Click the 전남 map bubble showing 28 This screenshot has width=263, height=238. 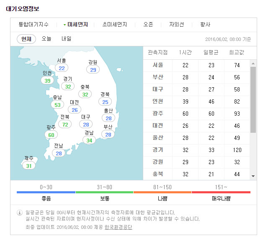[59, 153]
